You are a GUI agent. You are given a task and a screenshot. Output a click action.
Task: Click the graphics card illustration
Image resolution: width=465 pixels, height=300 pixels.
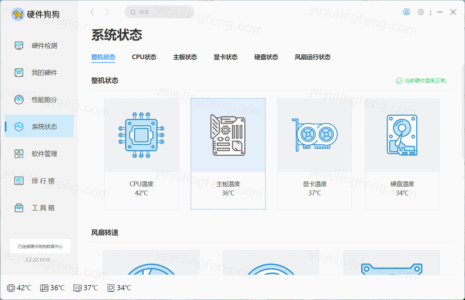click(x=315, y=135)
